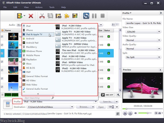This screenshot has height=123, width=164.
Task: Open the Tools menu
Action: 52,7
